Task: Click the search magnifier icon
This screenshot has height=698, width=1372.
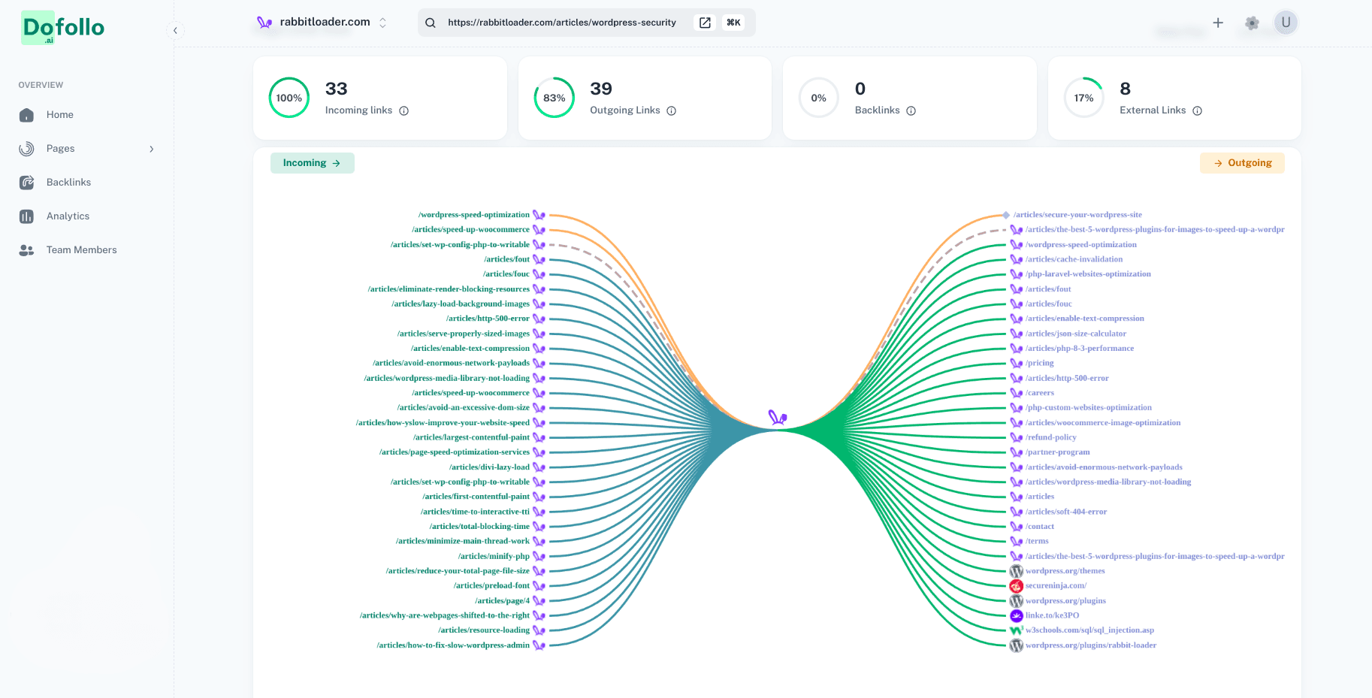Action: (x=431, y=23)
